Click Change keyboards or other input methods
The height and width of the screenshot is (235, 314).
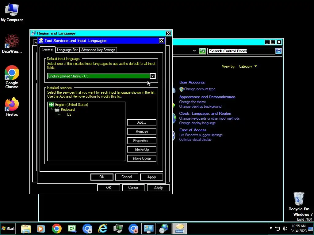[209, 118]
